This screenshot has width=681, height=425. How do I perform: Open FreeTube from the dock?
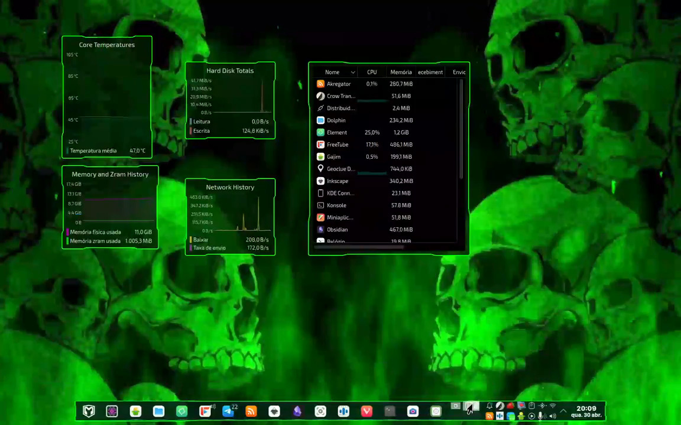tap(205, 411)
